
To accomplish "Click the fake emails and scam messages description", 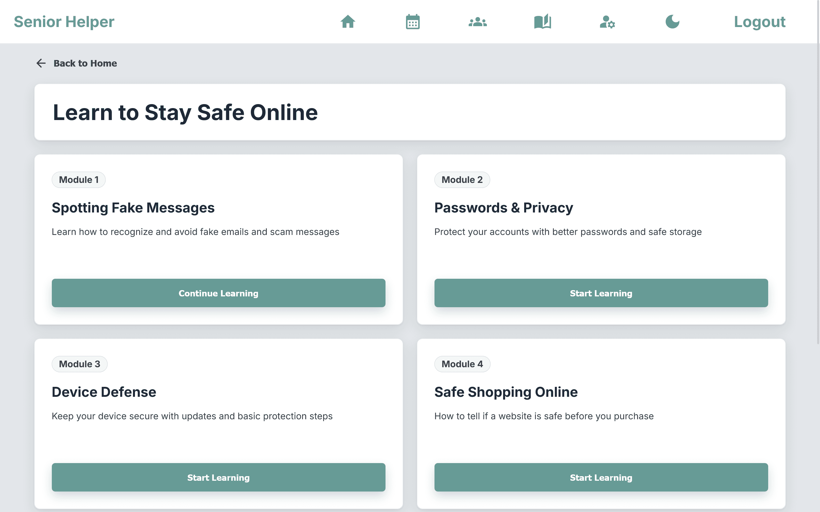I will pyautogui.click(x=196, y=232).
